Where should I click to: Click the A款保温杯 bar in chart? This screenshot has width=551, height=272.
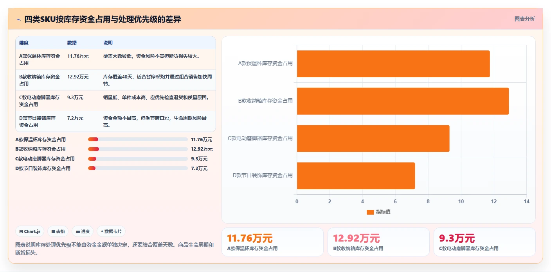(393, 64)
